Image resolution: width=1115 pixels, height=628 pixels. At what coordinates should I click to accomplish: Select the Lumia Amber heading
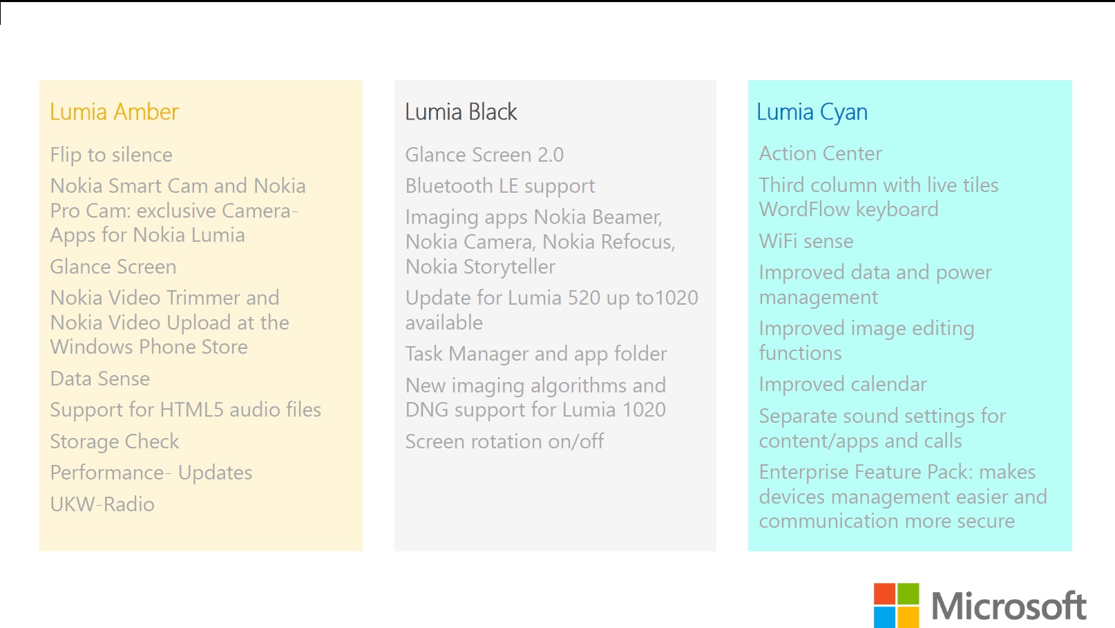114,112
